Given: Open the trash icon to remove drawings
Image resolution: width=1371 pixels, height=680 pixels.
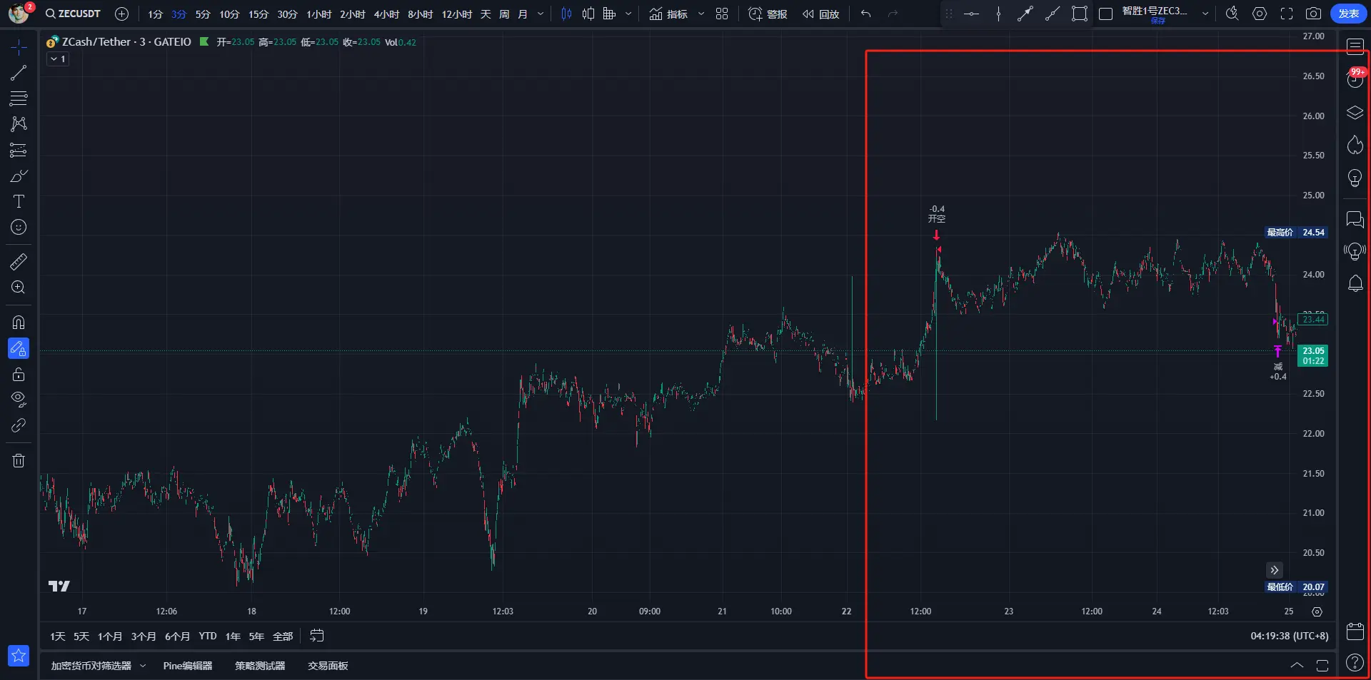Looking at the screenshot, I should (x=19, y=460).
